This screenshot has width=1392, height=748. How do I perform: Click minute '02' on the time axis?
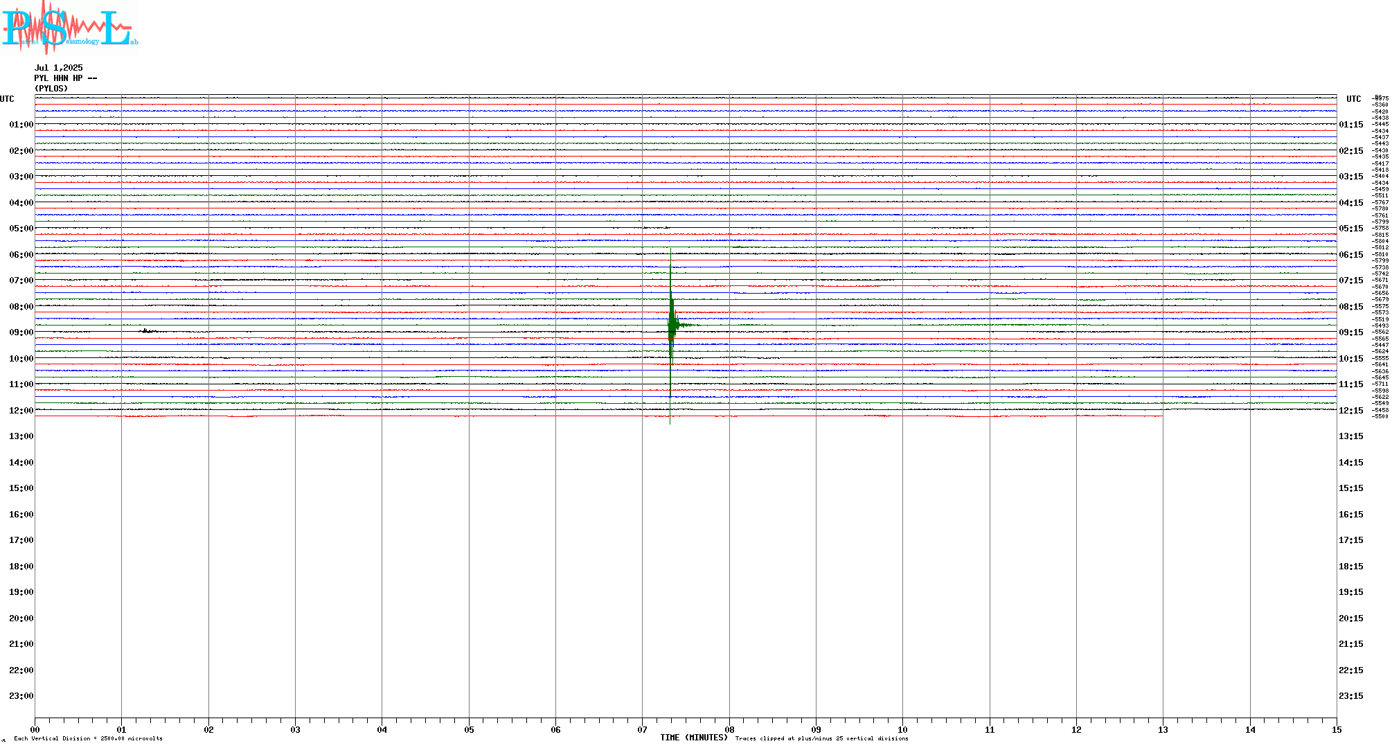[x=208, y=729]
